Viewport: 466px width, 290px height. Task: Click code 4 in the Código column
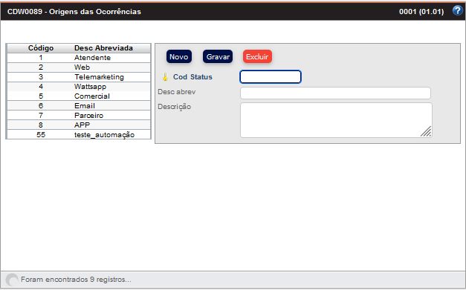click(41, 87)
